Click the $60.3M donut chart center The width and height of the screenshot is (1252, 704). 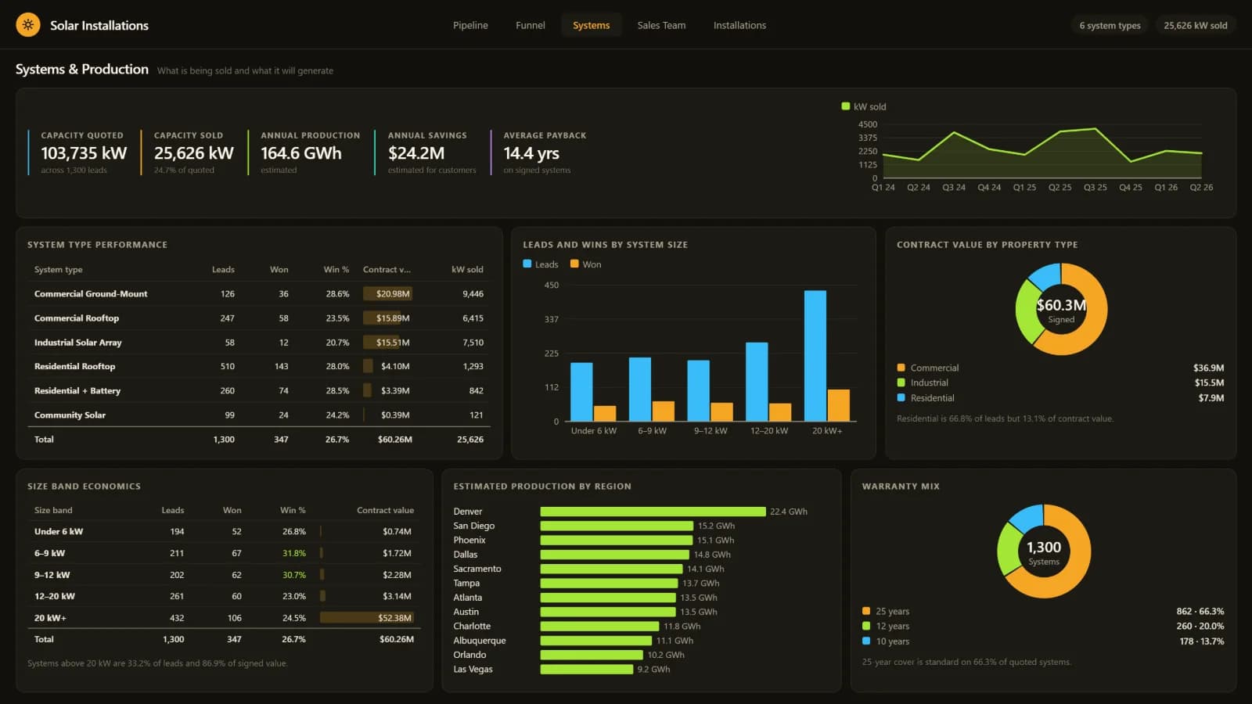point(1061,310)
